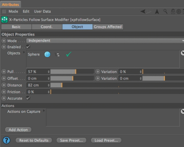Toggle the Pull parameter animation dot
This screenshot has height=147, width=184.
pos(4,72)
